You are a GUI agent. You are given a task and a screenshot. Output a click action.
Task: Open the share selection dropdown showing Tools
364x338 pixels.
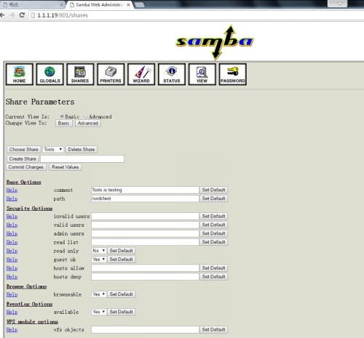pyautogui.click(x=53, y=150)
